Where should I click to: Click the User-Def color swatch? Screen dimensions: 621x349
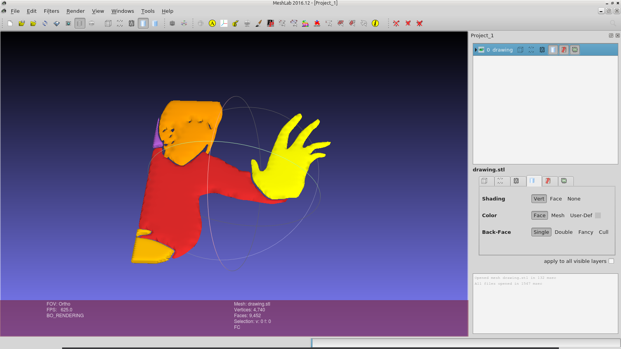(x=598, y=215)
